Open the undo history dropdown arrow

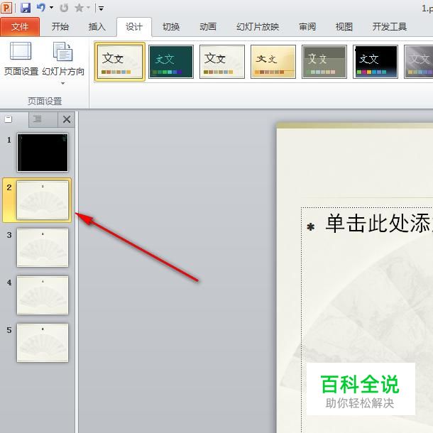pyautogui.click(x=51, y=8)
